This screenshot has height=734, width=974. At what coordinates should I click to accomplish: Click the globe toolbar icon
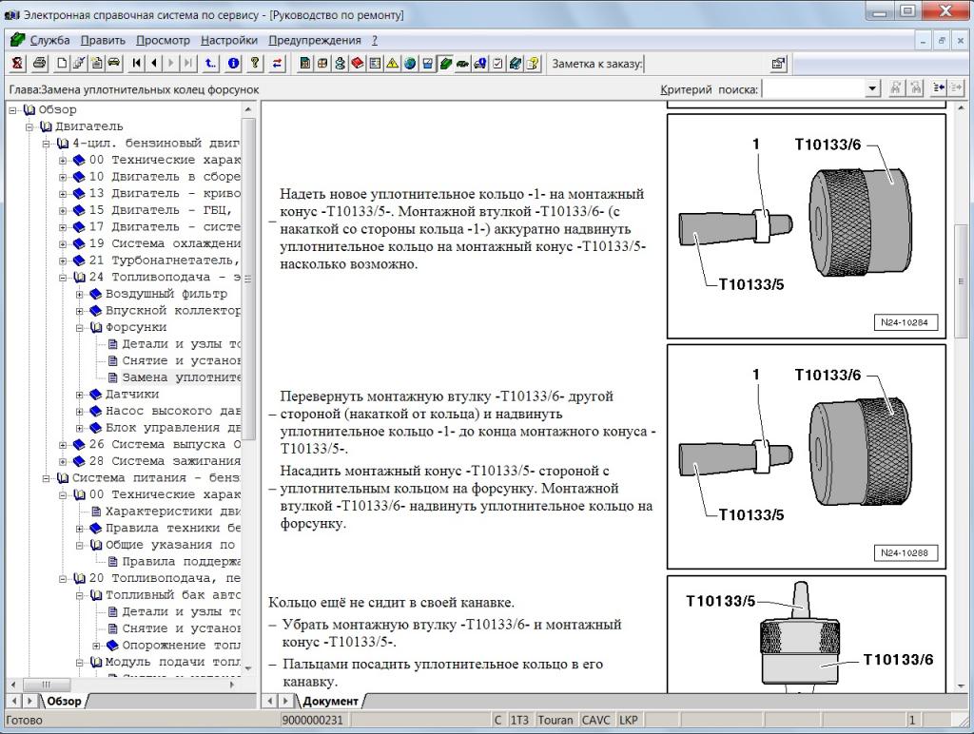coord(410,64)
